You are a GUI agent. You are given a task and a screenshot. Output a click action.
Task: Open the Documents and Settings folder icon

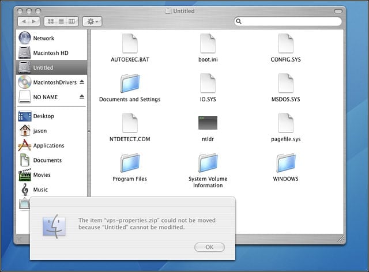point(130,84)
